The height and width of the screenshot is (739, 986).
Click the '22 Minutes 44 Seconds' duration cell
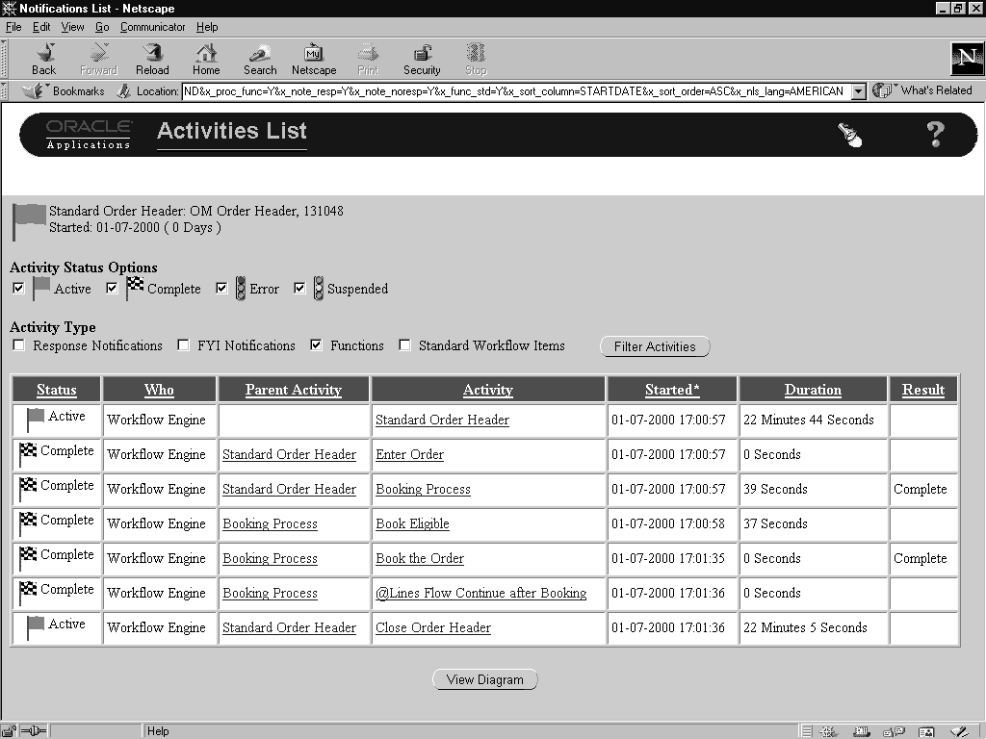pyautogui.click(x=813, y=420)
